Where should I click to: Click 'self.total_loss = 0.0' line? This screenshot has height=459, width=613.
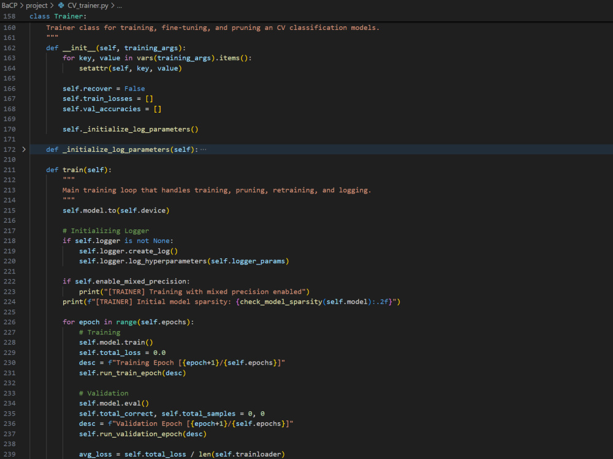(123, 353)
